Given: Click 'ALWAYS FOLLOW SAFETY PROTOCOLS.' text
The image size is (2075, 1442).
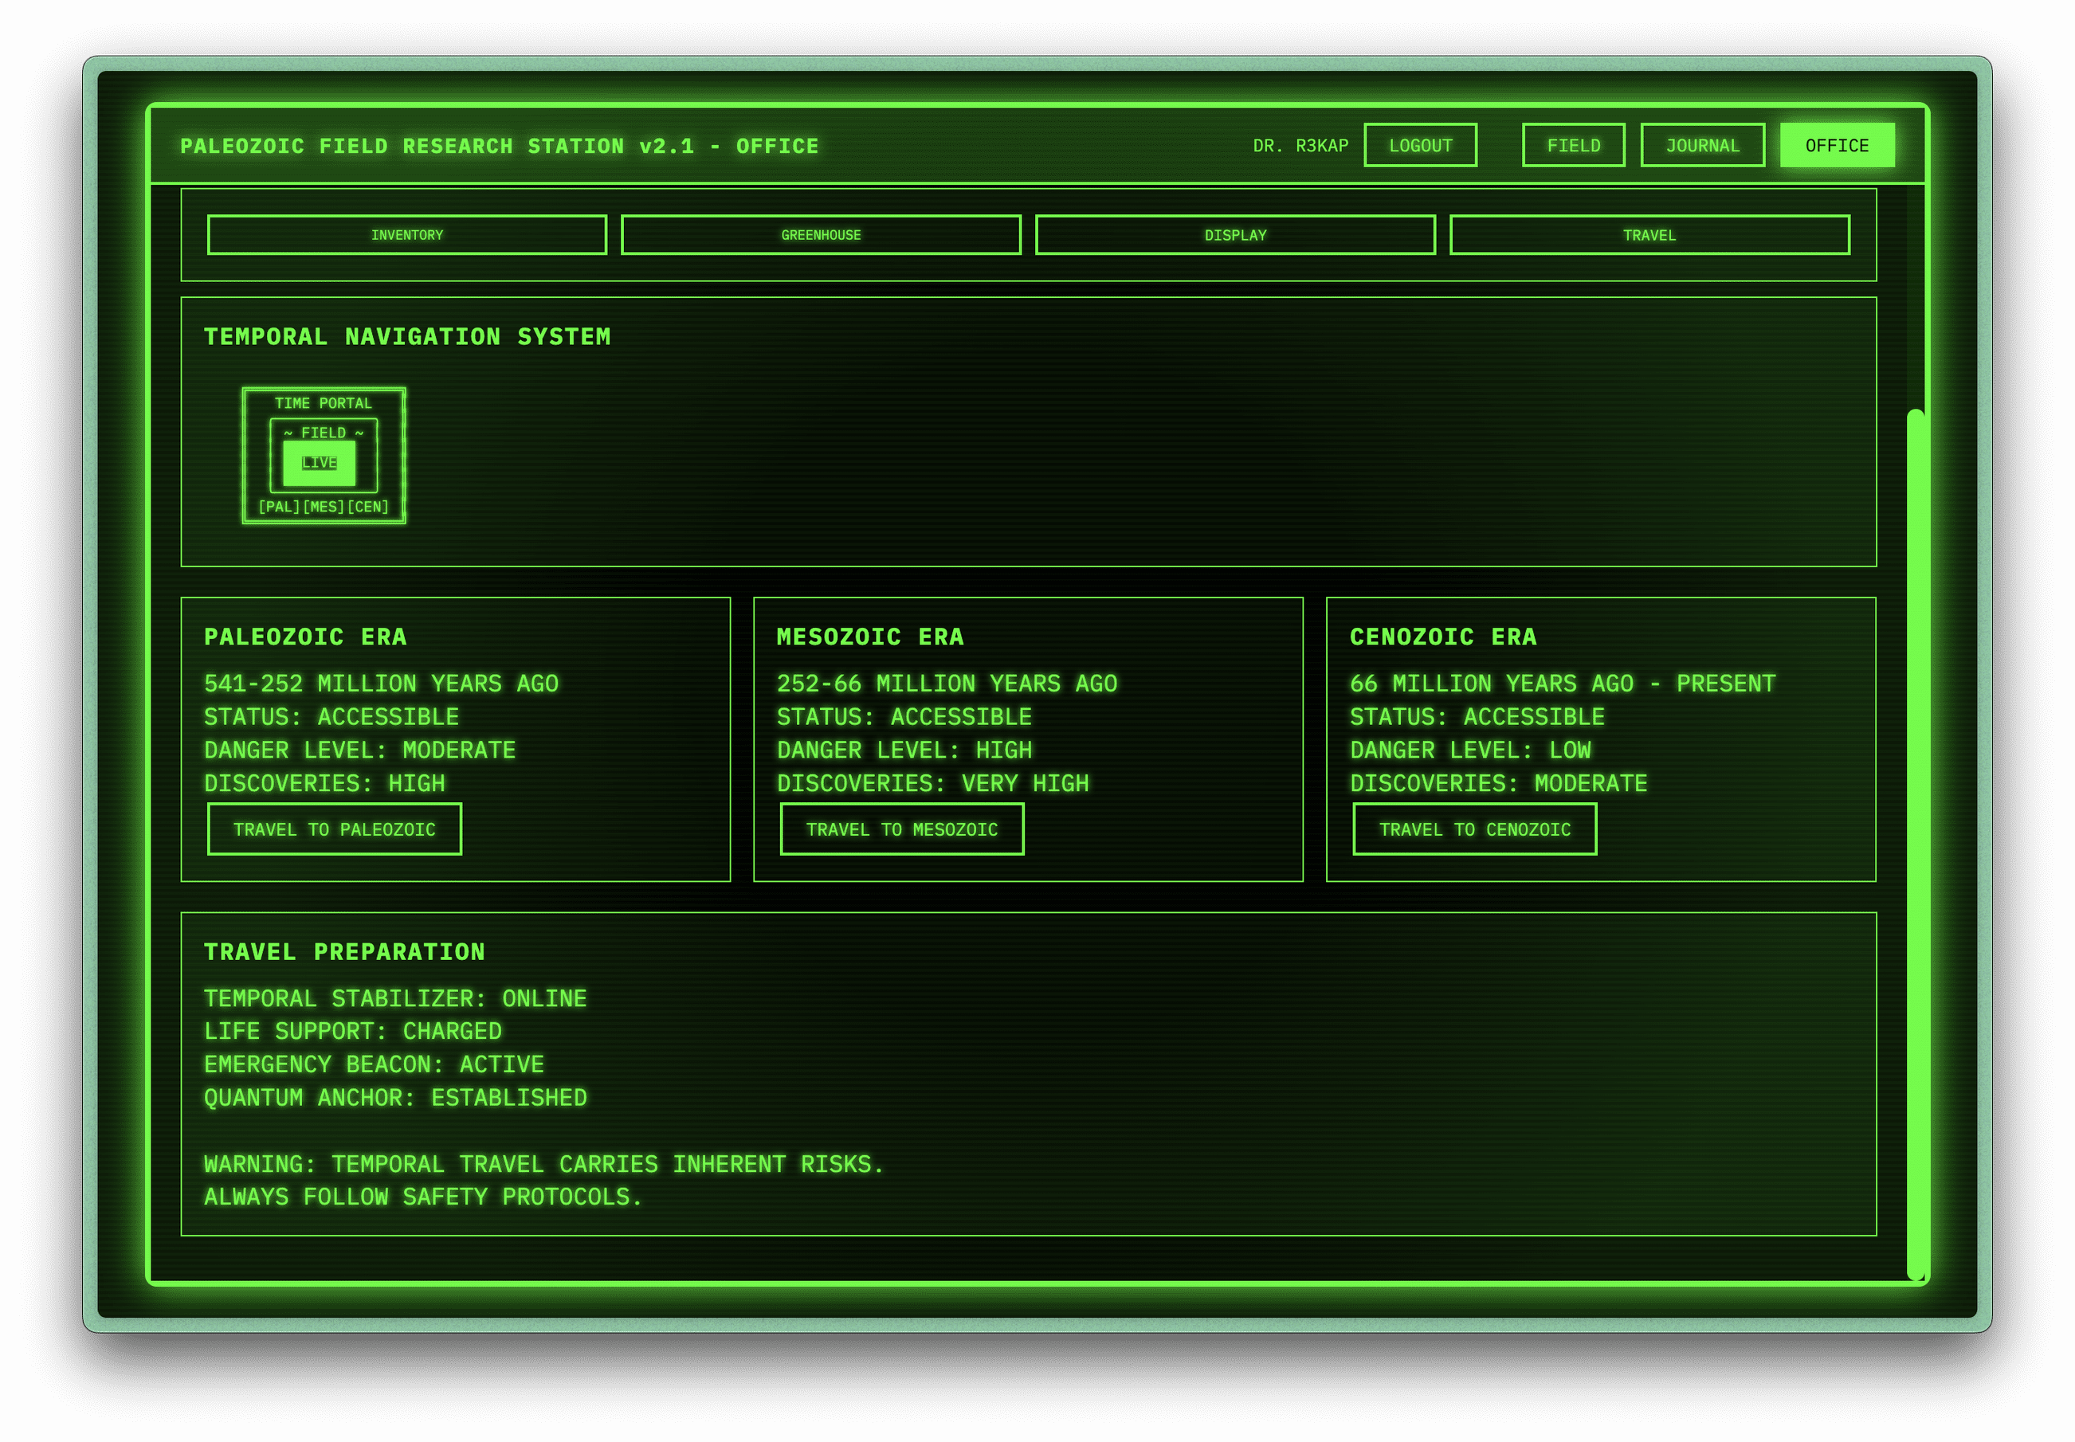Looking at the screenshot, I should point(423,1197).
